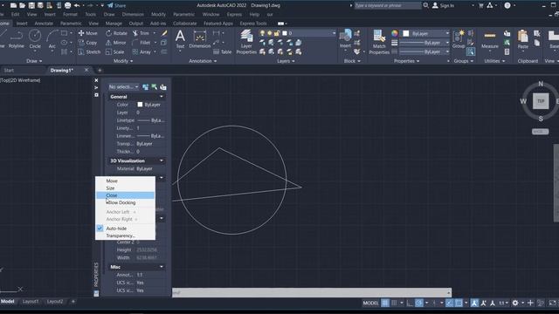
Task: Expand the Draw panel dropdown
Action: (x=34, y=61)
